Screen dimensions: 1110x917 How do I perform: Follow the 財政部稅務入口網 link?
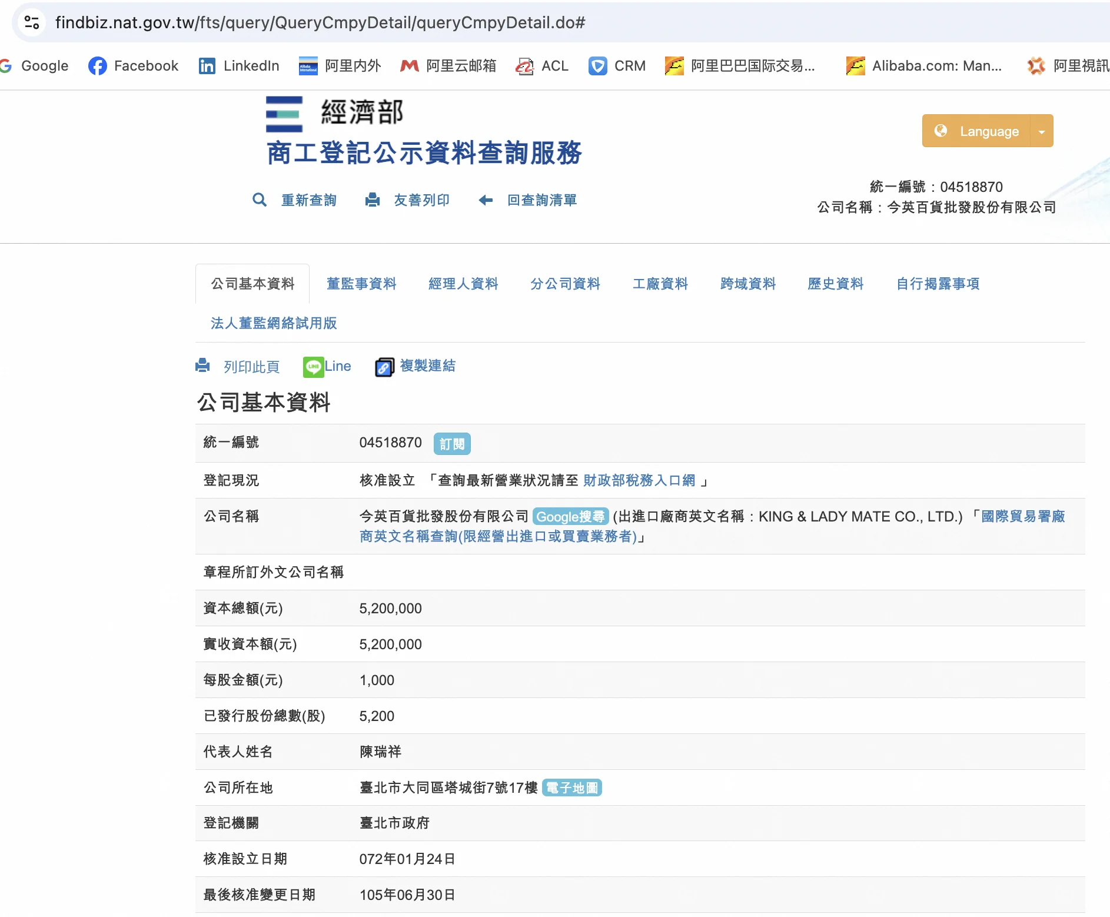tap(639, 480)
